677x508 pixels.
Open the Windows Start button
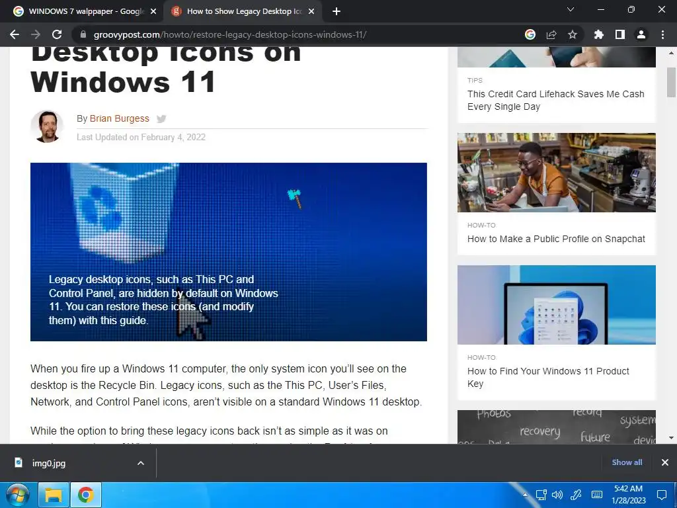click(x=17, y=495)
